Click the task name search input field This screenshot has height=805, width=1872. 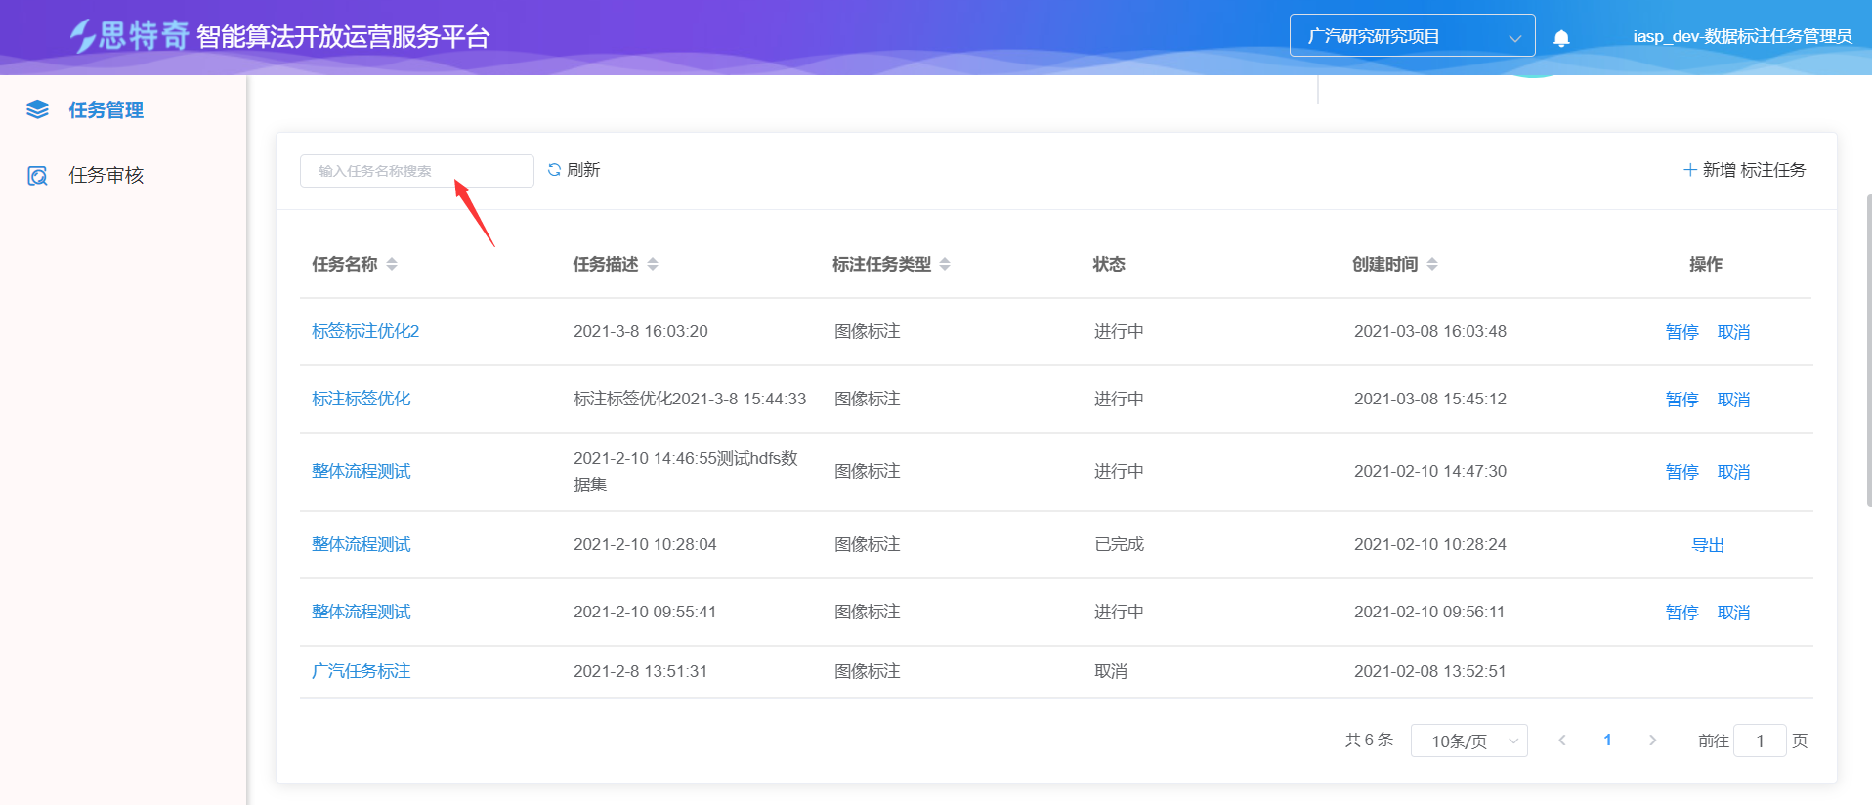[x=417, y=171]
